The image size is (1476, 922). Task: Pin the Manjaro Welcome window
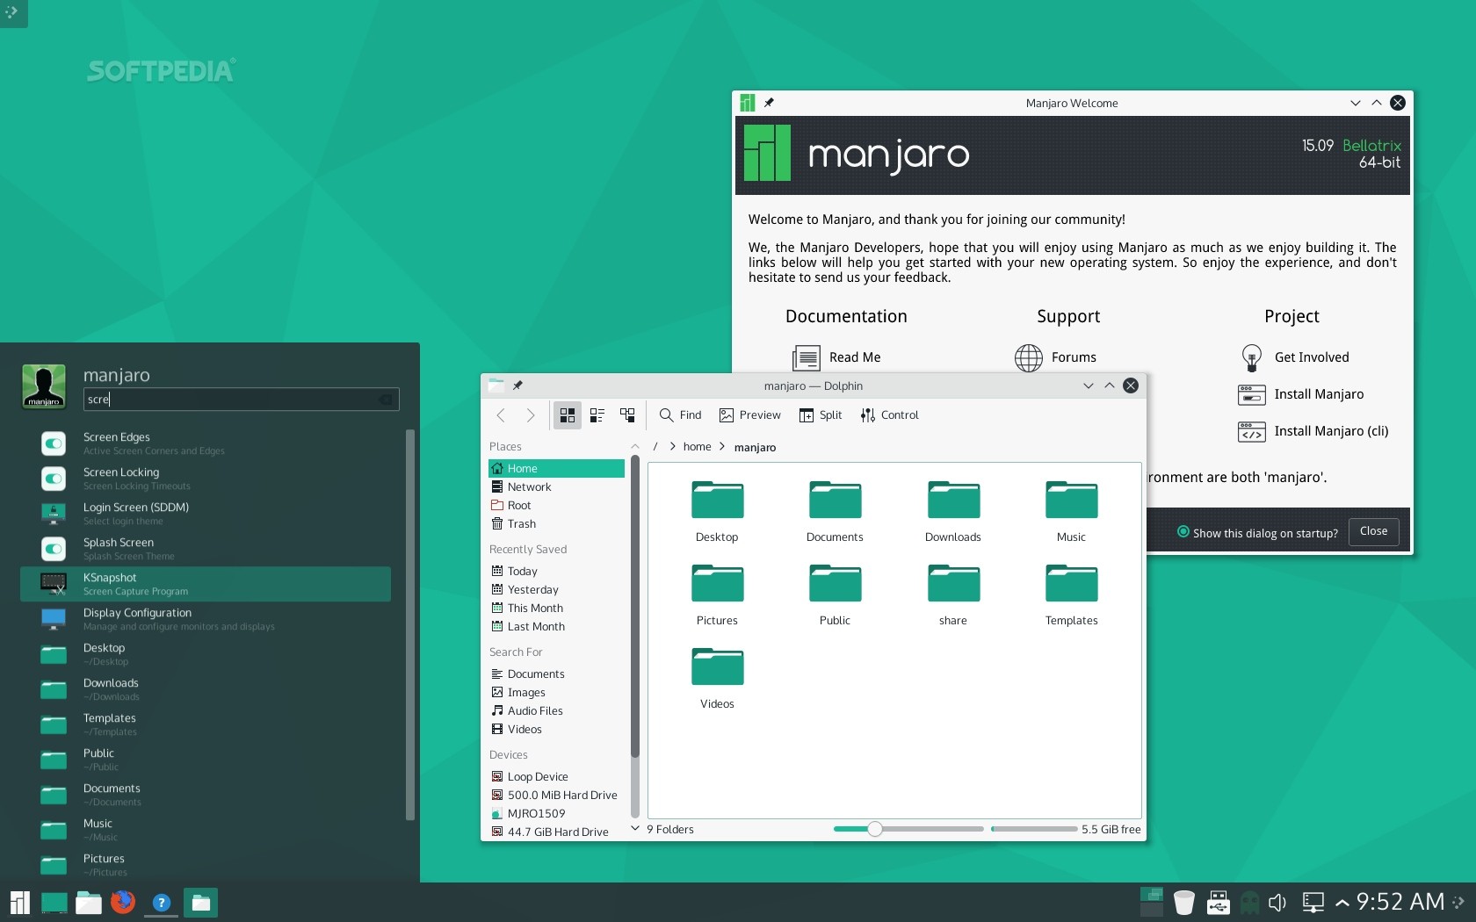[769, 103]
